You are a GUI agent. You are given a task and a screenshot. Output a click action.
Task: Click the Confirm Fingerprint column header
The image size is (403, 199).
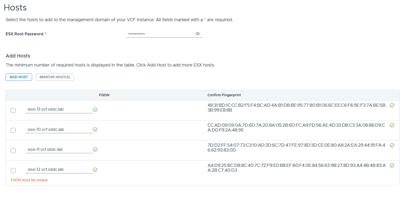(224, 95)
